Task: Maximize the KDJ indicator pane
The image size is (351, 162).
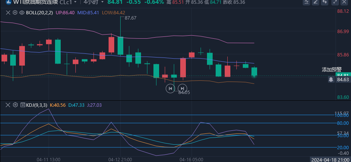Action: [23, 105]
